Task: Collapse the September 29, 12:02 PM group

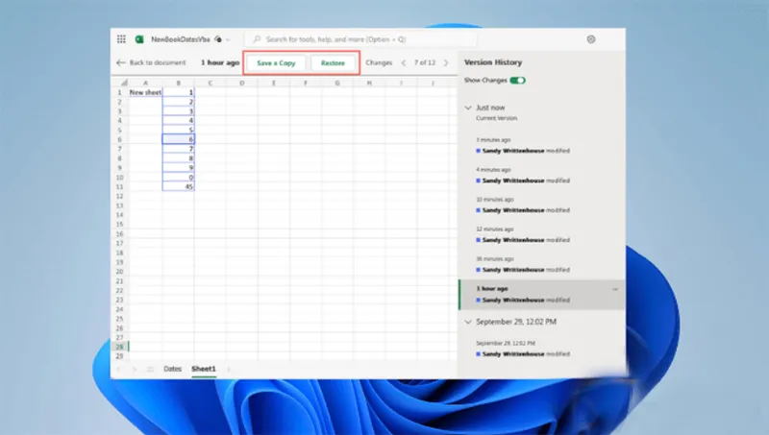Action: 468,322
